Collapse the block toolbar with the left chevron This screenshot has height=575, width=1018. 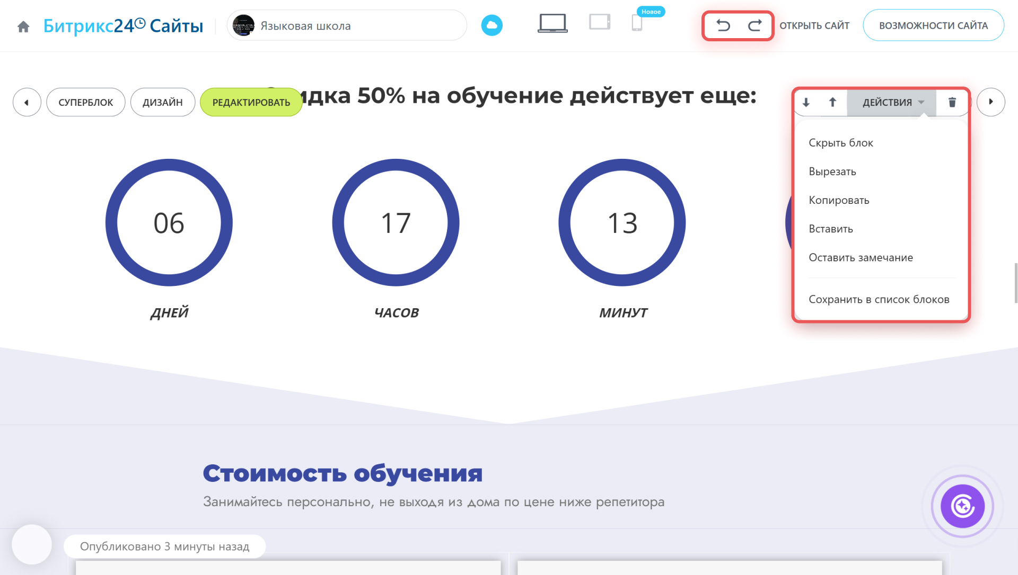(x=26, y=102)
